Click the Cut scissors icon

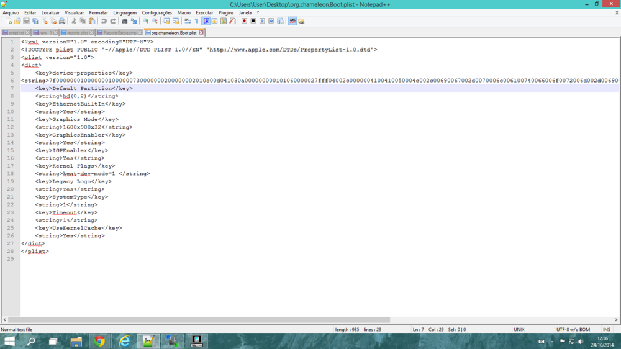(x=74, y=21)
